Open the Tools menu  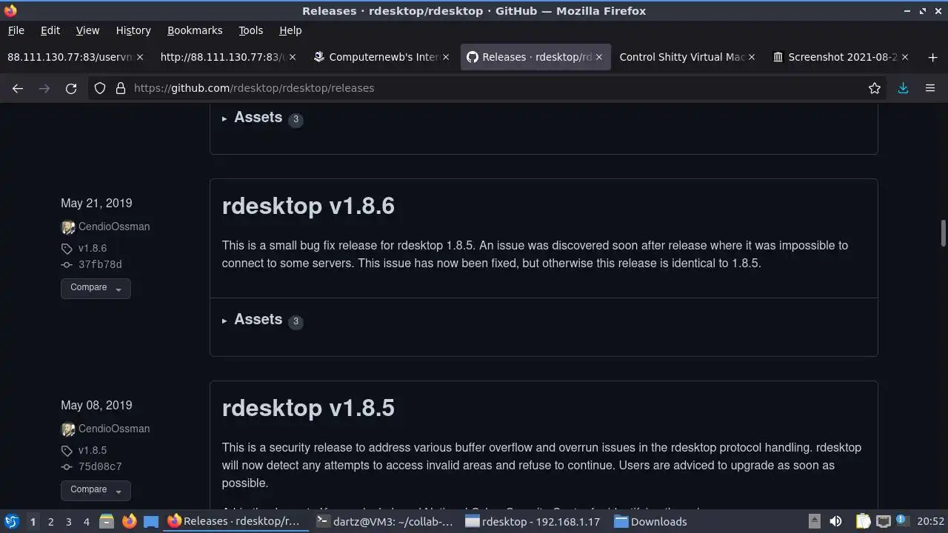click(250, 30)
